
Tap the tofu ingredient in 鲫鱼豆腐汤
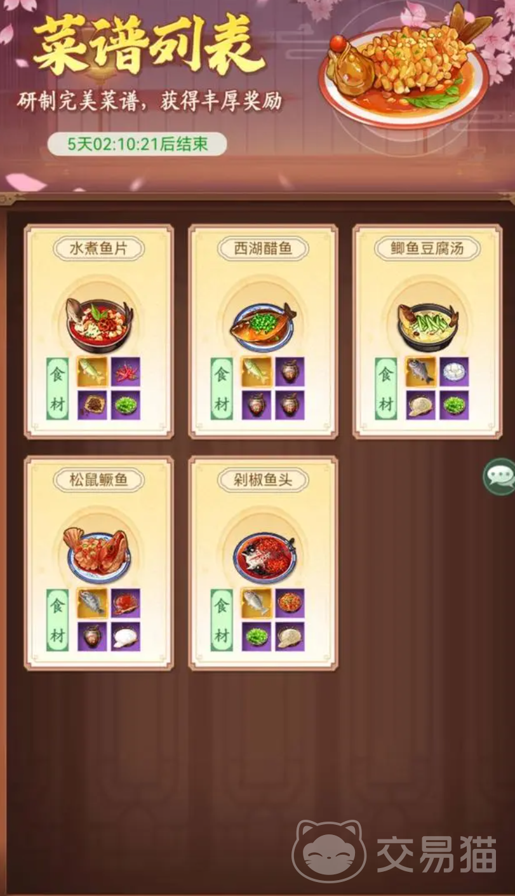(x=454, y=372)
